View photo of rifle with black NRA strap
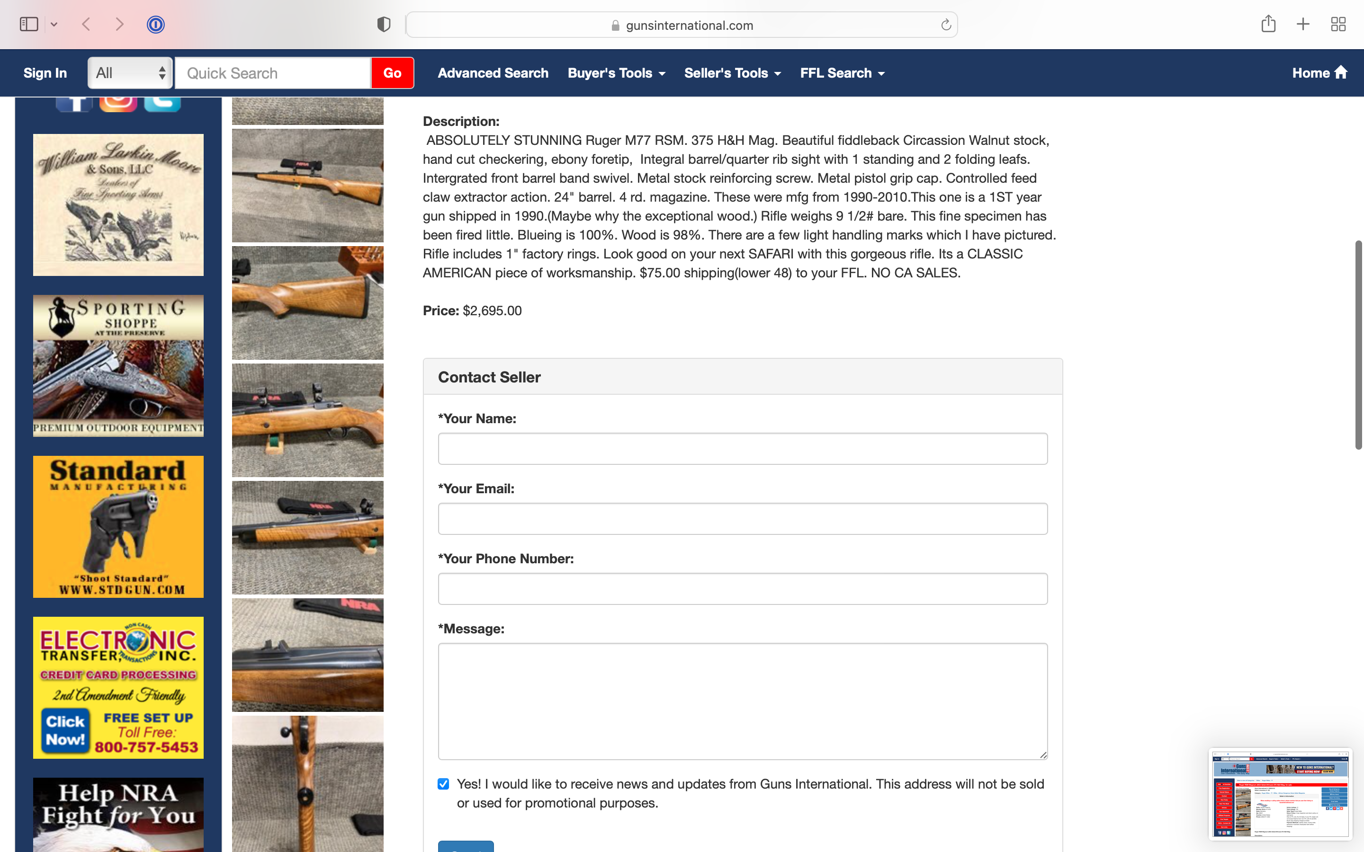 308,538
